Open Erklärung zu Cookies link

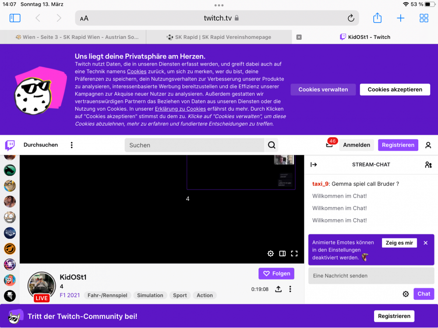180,109
